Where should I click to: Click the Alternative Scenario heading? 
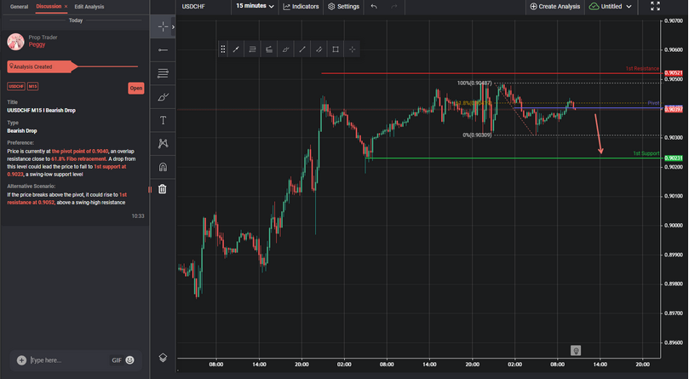tap(32, 186)
